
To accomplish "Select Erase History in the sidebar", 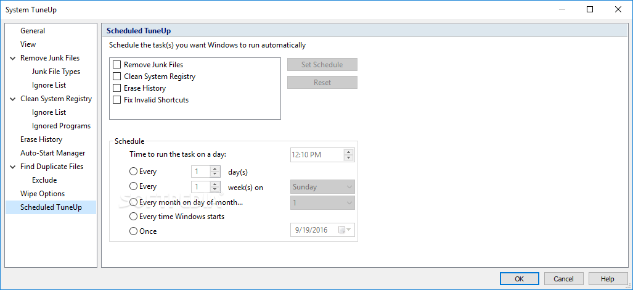I will pyautogui.click(x=41, y=139).
